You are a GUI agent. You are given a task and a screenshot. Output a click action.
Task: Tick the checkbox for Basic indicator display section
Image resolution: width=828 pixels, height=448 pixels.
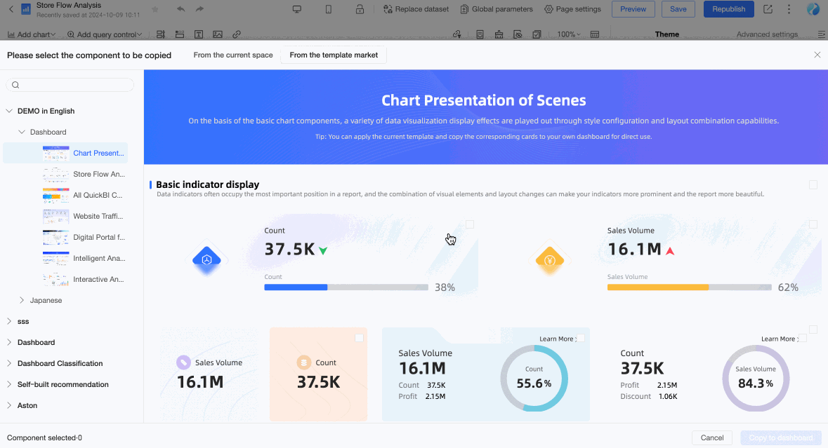point(813,184)
